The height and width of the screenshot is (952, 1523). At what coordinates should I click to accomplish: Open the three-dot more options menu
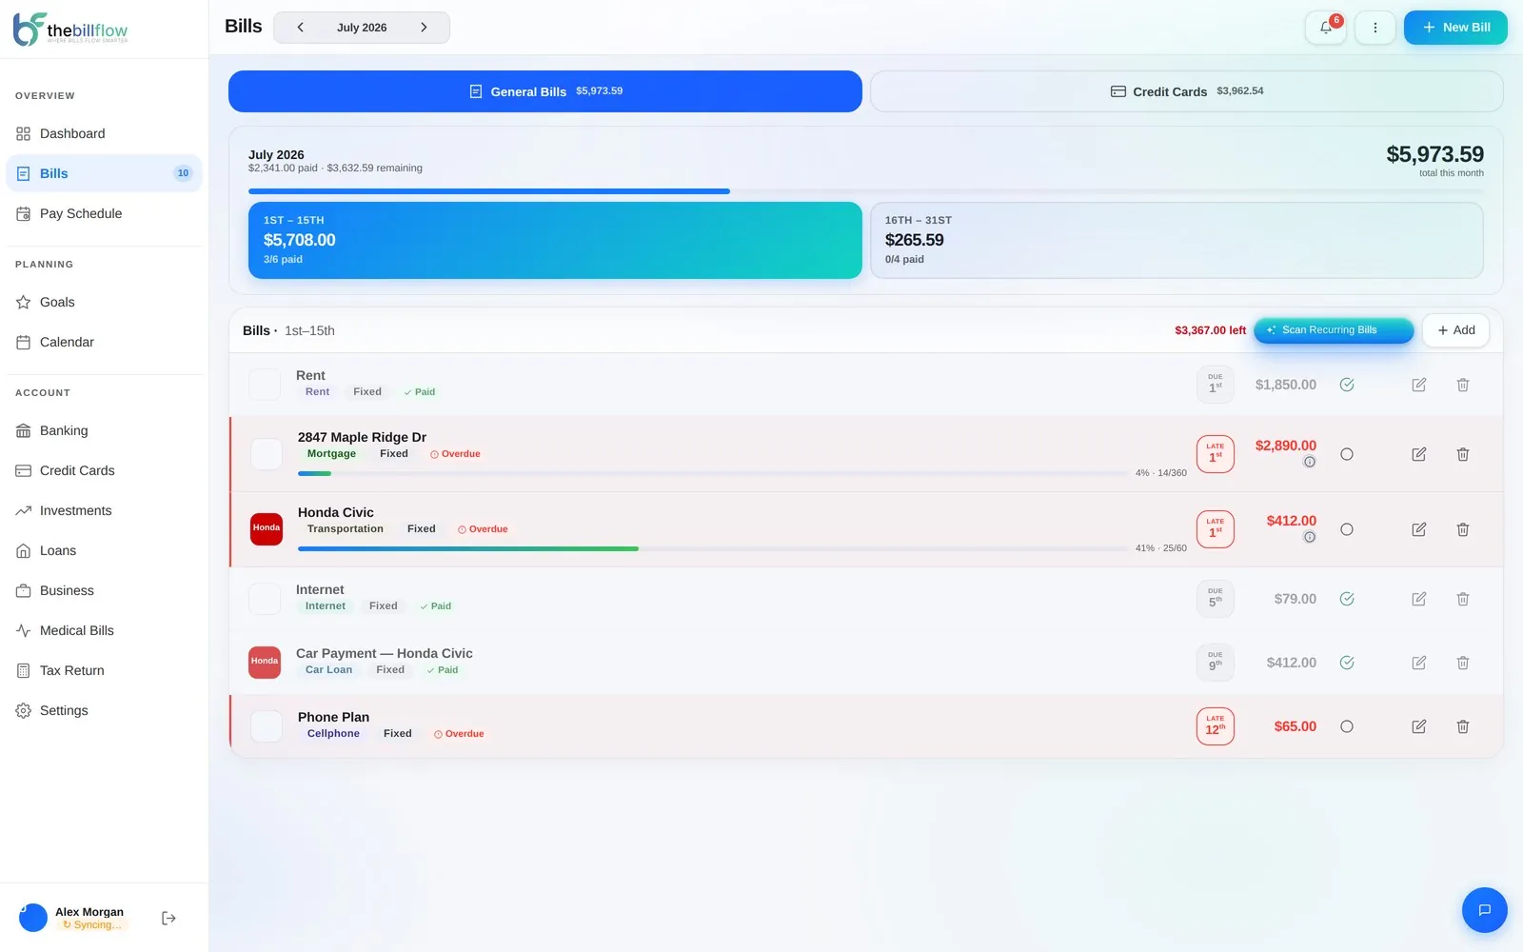1375,28
